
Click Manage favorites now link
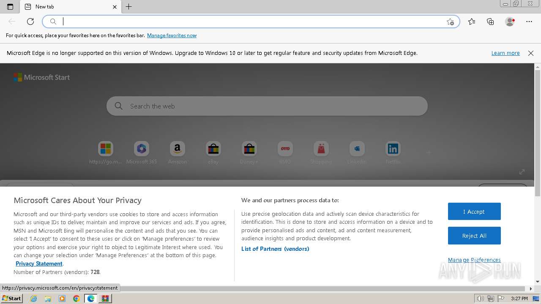click(x=172, y=35)
